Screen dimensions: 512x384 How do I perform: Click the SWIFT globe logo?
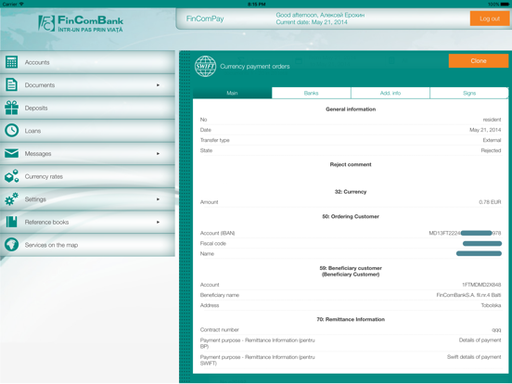(x=205, y=66)
